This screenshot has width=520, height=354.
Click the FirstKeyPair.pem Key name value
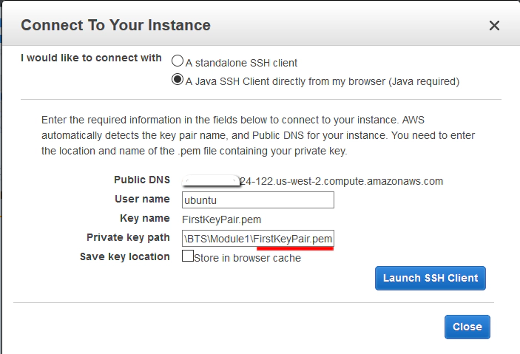point(221,219)
